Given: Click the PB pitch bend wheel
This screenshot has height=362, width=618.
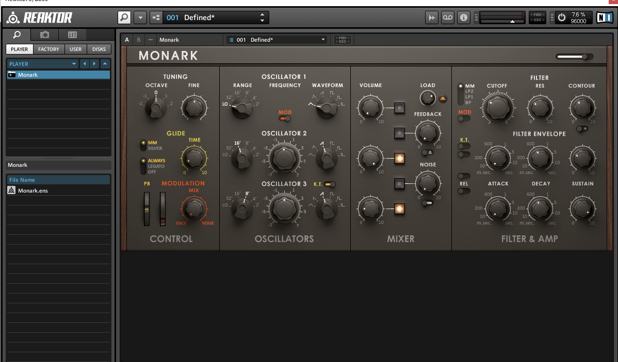Looking at the screenshot, I should [x=147, y=209].
